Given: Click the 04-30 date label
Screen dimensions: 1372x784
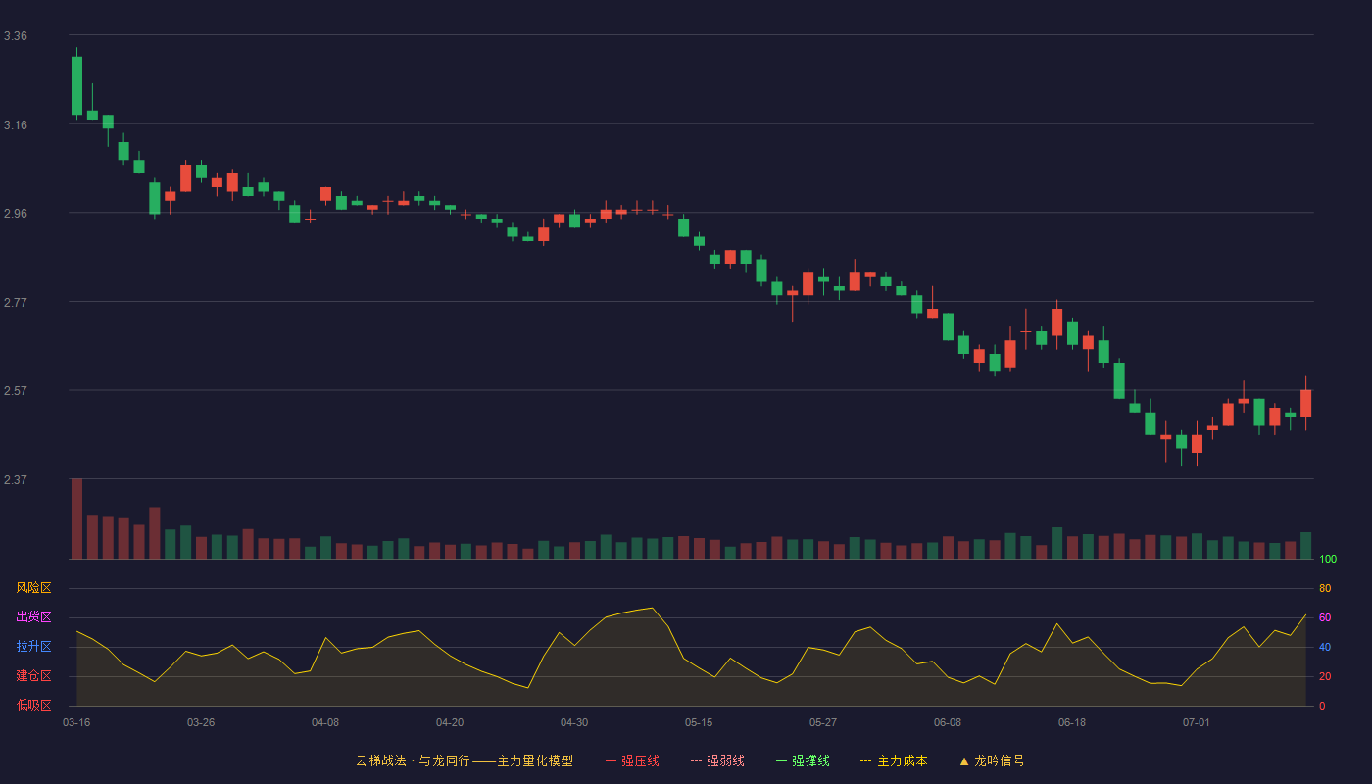Looking at the screenshot, I should pos(574,722).
